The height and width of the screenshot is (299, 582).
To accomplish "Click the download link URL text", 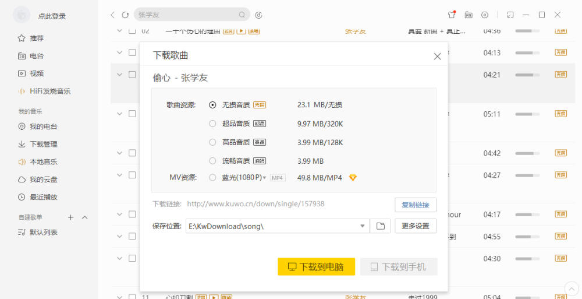I will point(255,204).
